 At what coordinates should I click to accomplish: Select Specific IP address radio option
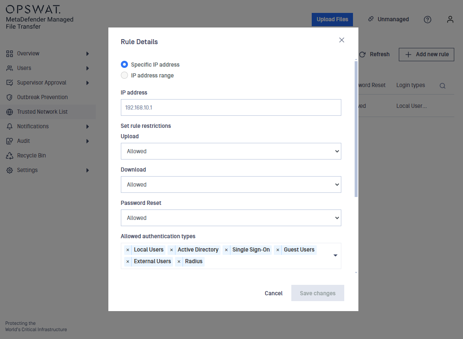pos(124,65)
